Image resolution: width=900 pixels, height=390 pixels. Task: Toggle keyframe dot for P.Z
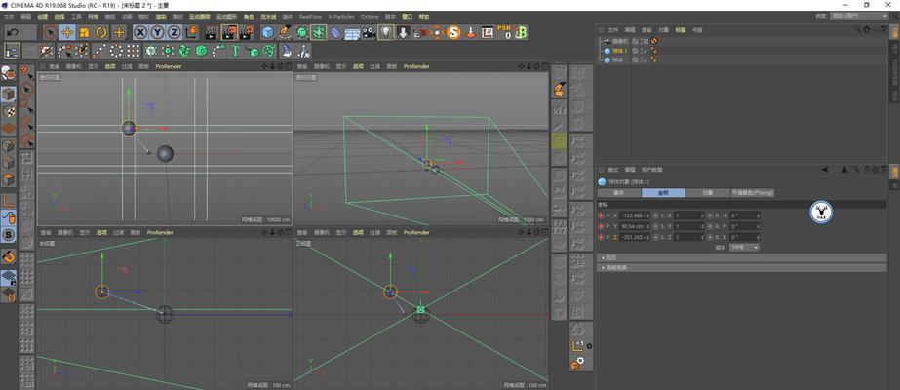click(601, 237)
